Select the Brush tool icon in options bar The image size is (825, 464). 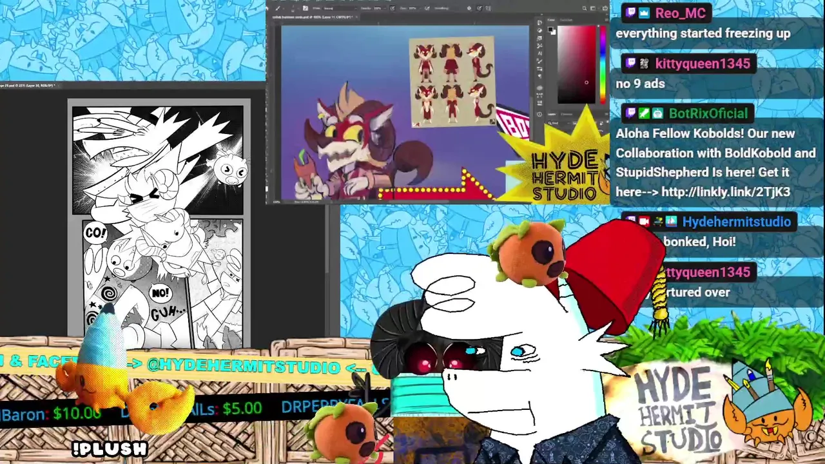(277, 8)
